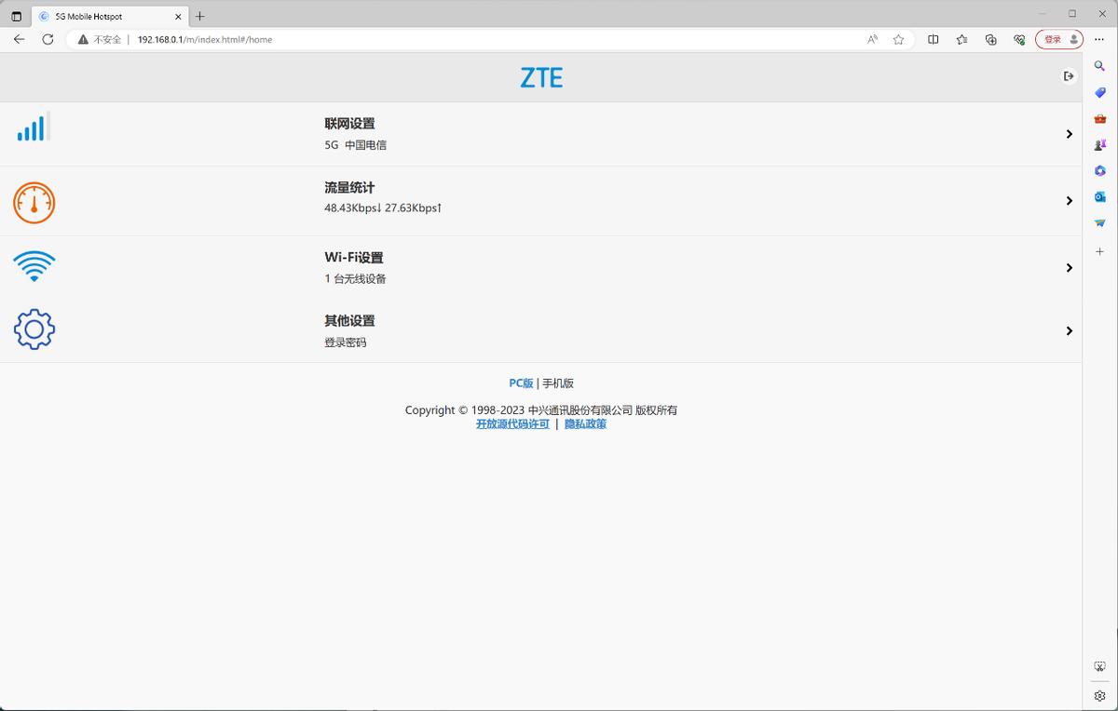This screenshot has height=711, width=1118.
Task: Expand the 流量统计 section chevron
Action: click(1069, 200)
